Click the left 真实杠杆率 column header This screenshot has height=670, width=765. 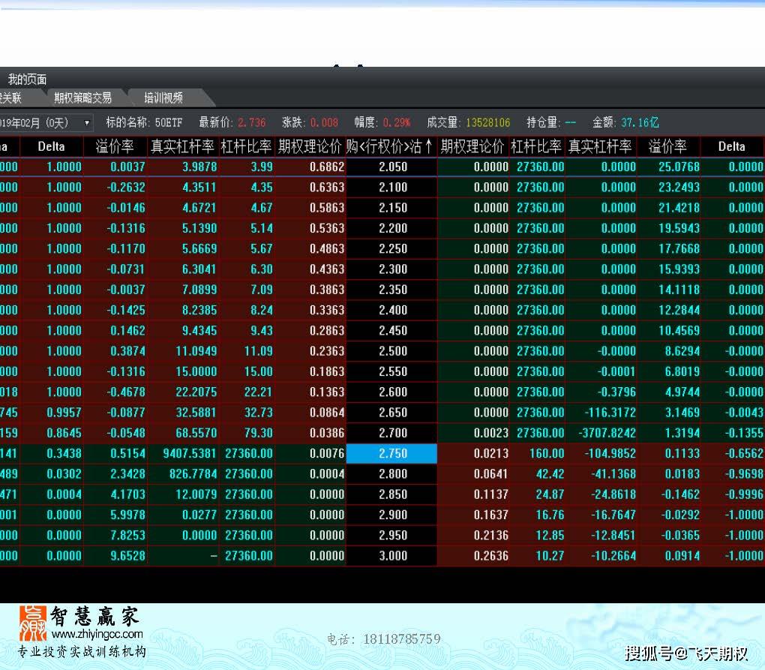[182, 146]
